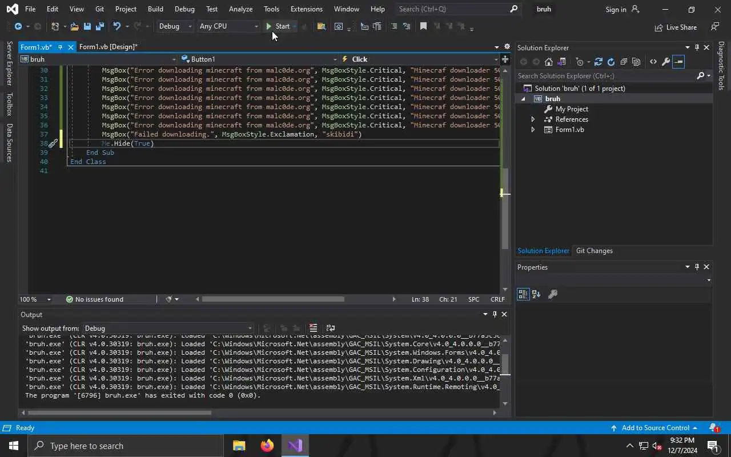Screen dimensions: 731x457
Task: Open the Any CPU platform dropdown
Action: pos(228,26)
